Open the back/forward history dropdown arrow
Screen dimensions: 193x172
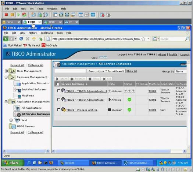pyautogui.click(x=15, y=39)
